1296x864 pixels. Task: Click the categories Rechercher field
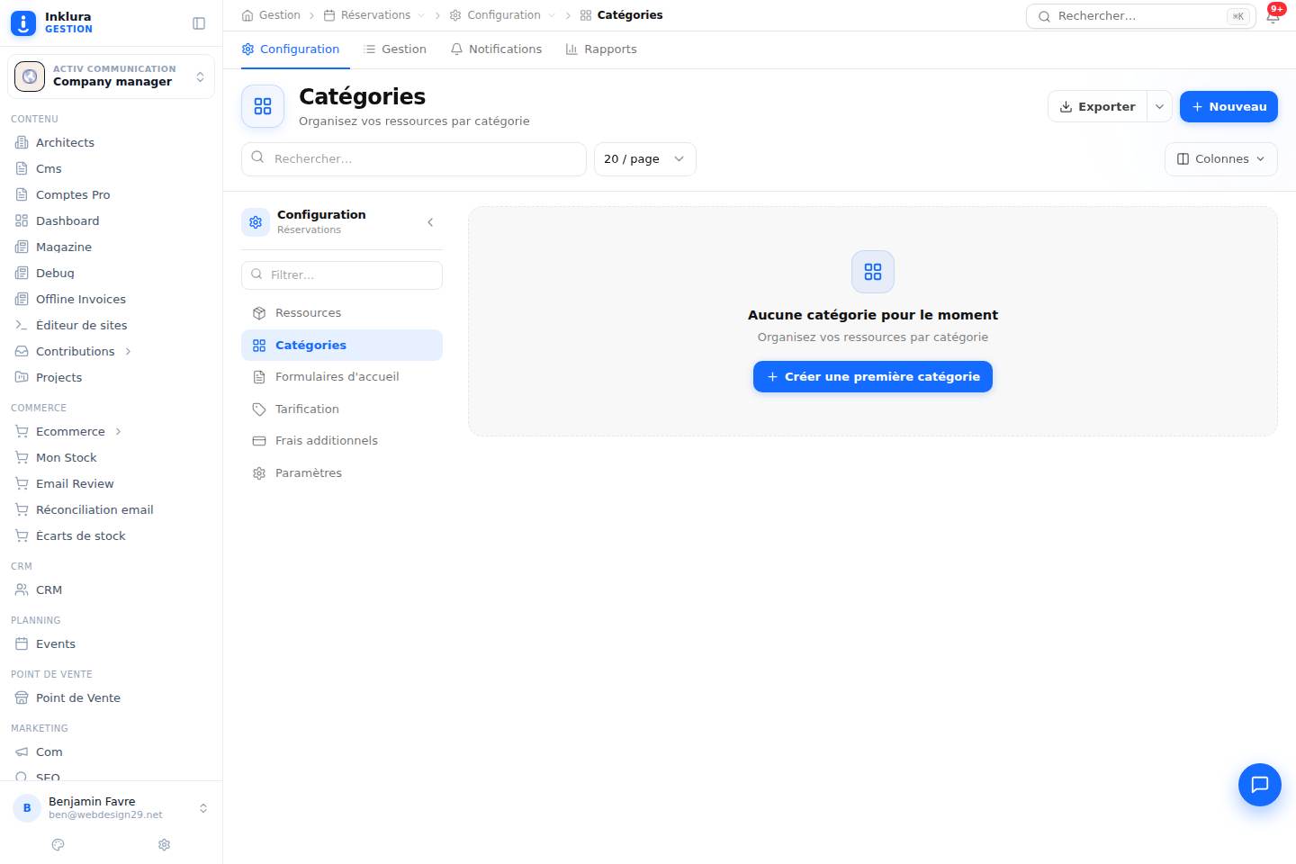click(414, 159)
